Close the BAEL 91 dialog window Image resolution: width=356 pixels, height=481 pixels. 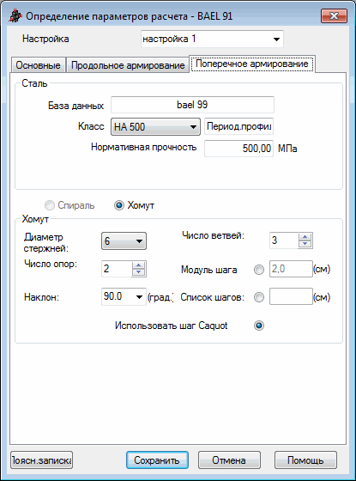(x=334, y=15)
